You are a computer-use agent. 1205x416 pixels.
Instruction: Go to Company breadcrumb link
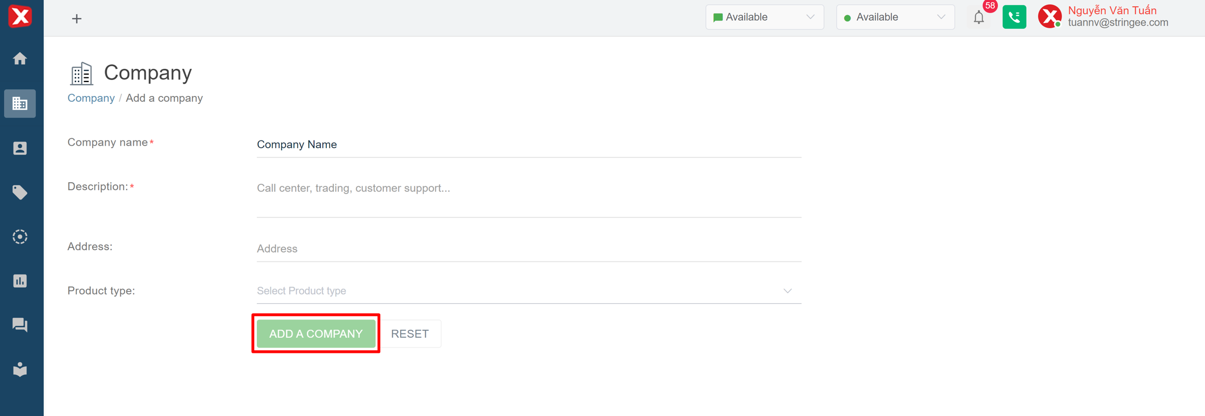coord(91,98)
